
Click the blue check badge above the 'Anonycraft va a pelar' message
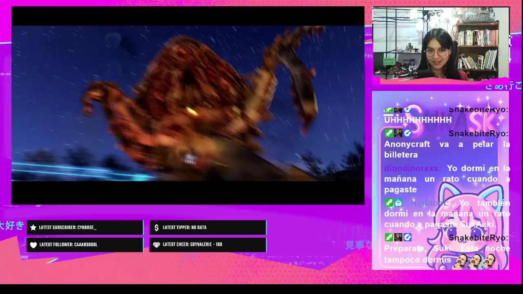(407, 133)
